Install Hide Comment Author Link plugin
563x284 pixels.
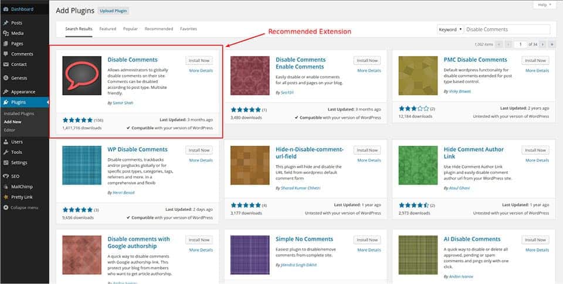[535, 150]
